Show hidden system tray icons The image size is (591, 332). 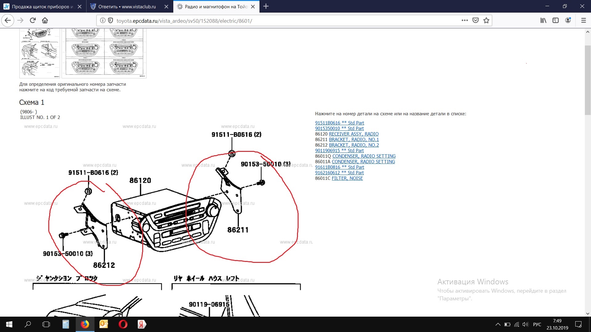point(498,324)
